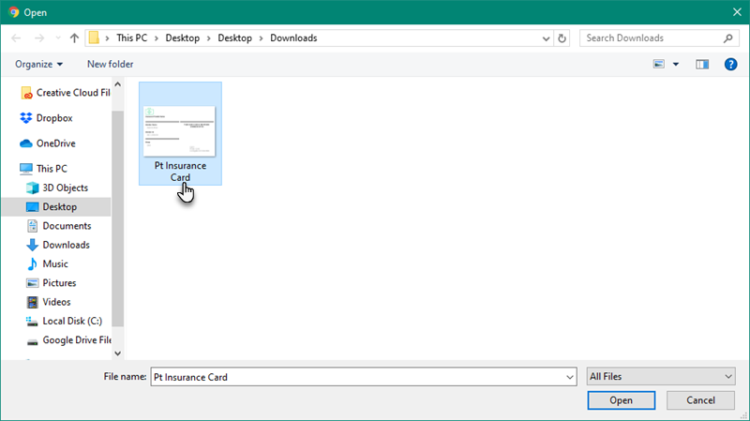Screen dimensions: 750x421
Task: Expand the File name dropdown list
Action: tap(570, 377)
